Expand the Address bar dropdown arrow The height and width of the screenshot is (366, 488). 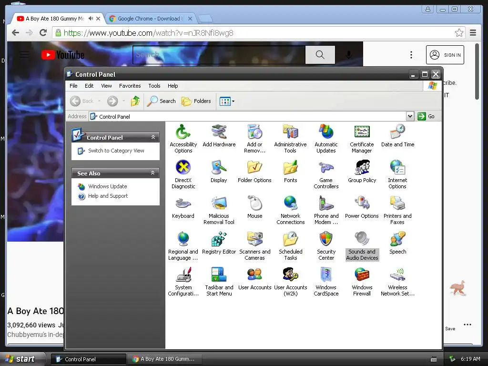coord(410,116)
